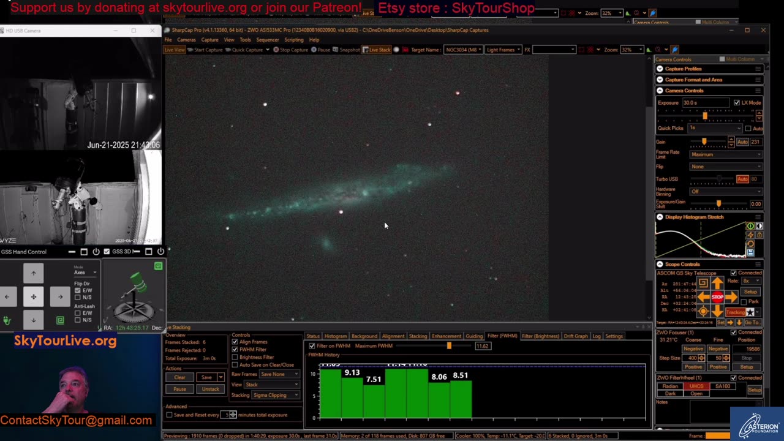Viewport: 784px width, 441px height.
Task: Enable Save and Reset every checkbox
Action: [170, 415]
